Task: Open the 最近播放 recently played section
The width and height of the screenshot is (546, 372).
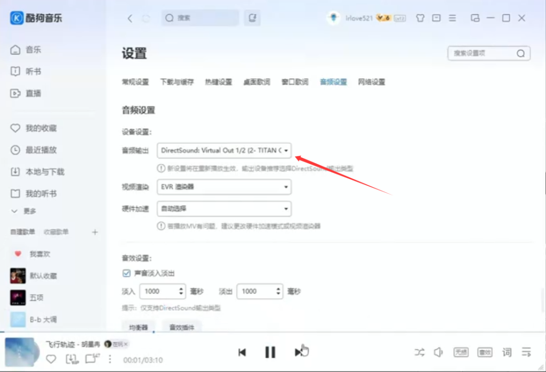Action: pos(35,150)
